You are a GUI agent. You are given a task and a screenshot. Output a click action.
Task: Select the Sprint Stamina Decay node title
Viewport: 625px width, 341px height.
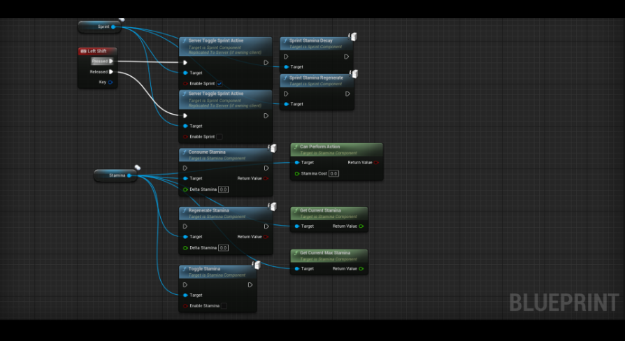point(311,41)
